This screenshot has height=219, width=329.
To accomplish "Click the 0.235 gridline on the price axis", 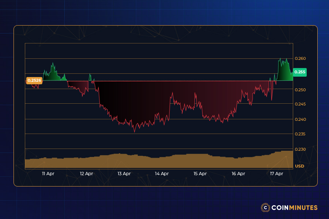I will click(x=300, y=133).
